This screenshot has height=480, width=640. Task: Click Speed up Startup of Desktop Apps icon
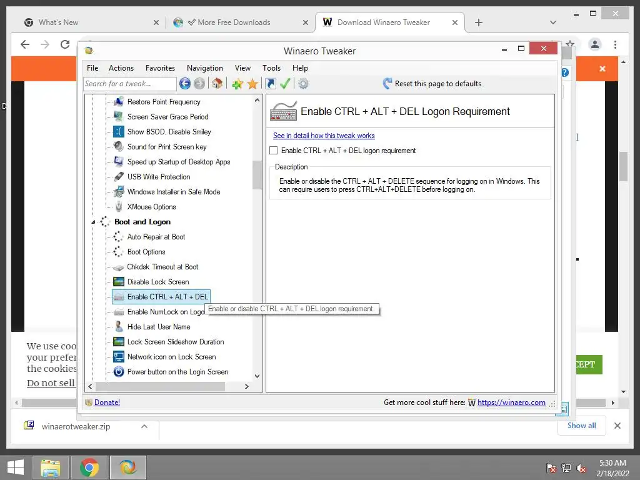tap(119, 162)
